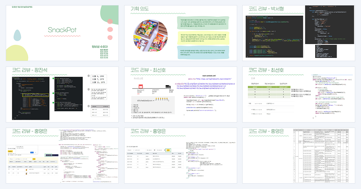Click the 오후반 1팀 파이널프로젝트 caption
The width and height of the screenshot is (361, 189).
point(22,7)
